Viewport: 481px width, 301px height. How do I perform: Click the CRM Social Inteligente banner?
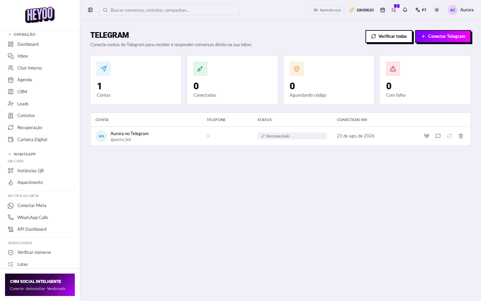tap(40, 285)
